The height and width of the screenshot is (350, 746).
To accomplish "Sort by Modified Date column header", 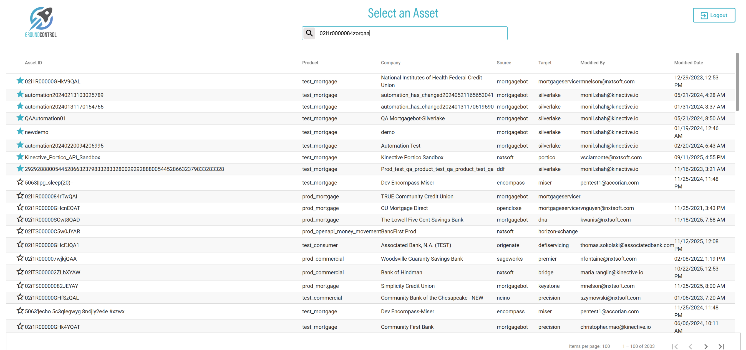I will 688,62.
